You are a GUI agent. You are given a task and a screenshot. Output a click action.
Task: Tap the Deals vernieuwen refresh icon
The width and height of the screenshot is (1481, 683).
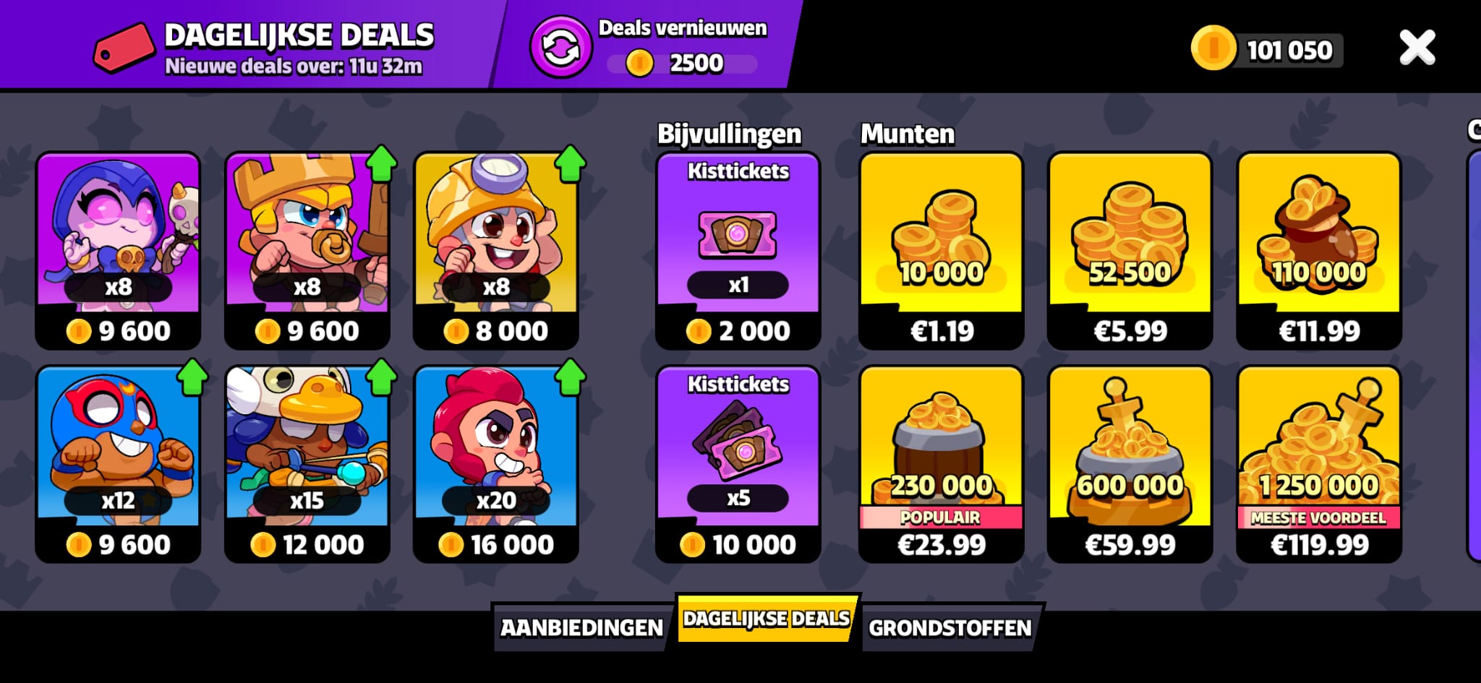pos(561,48)
